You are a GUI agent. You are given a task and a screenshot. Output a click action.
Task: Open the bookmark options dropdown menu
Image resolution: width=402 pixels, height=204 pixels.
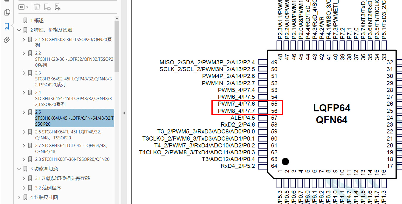(24, 7)
